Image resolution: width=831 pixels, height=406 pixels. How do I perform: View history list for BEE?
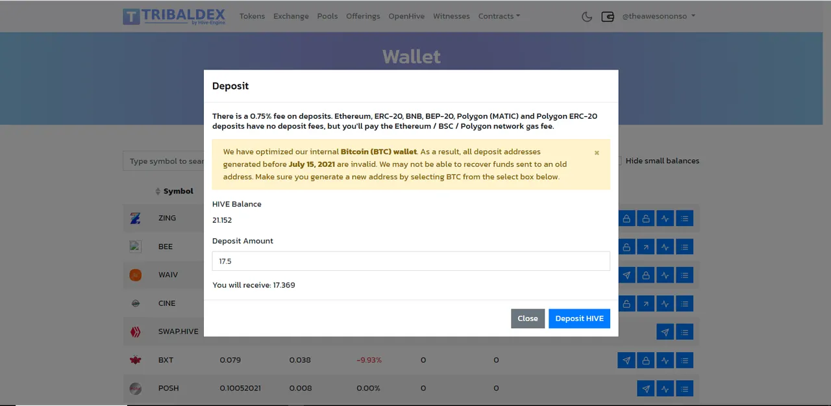pos(684,247)
